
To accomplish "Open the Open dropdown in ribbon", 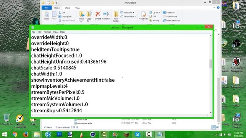I will (x=155, y=13).
